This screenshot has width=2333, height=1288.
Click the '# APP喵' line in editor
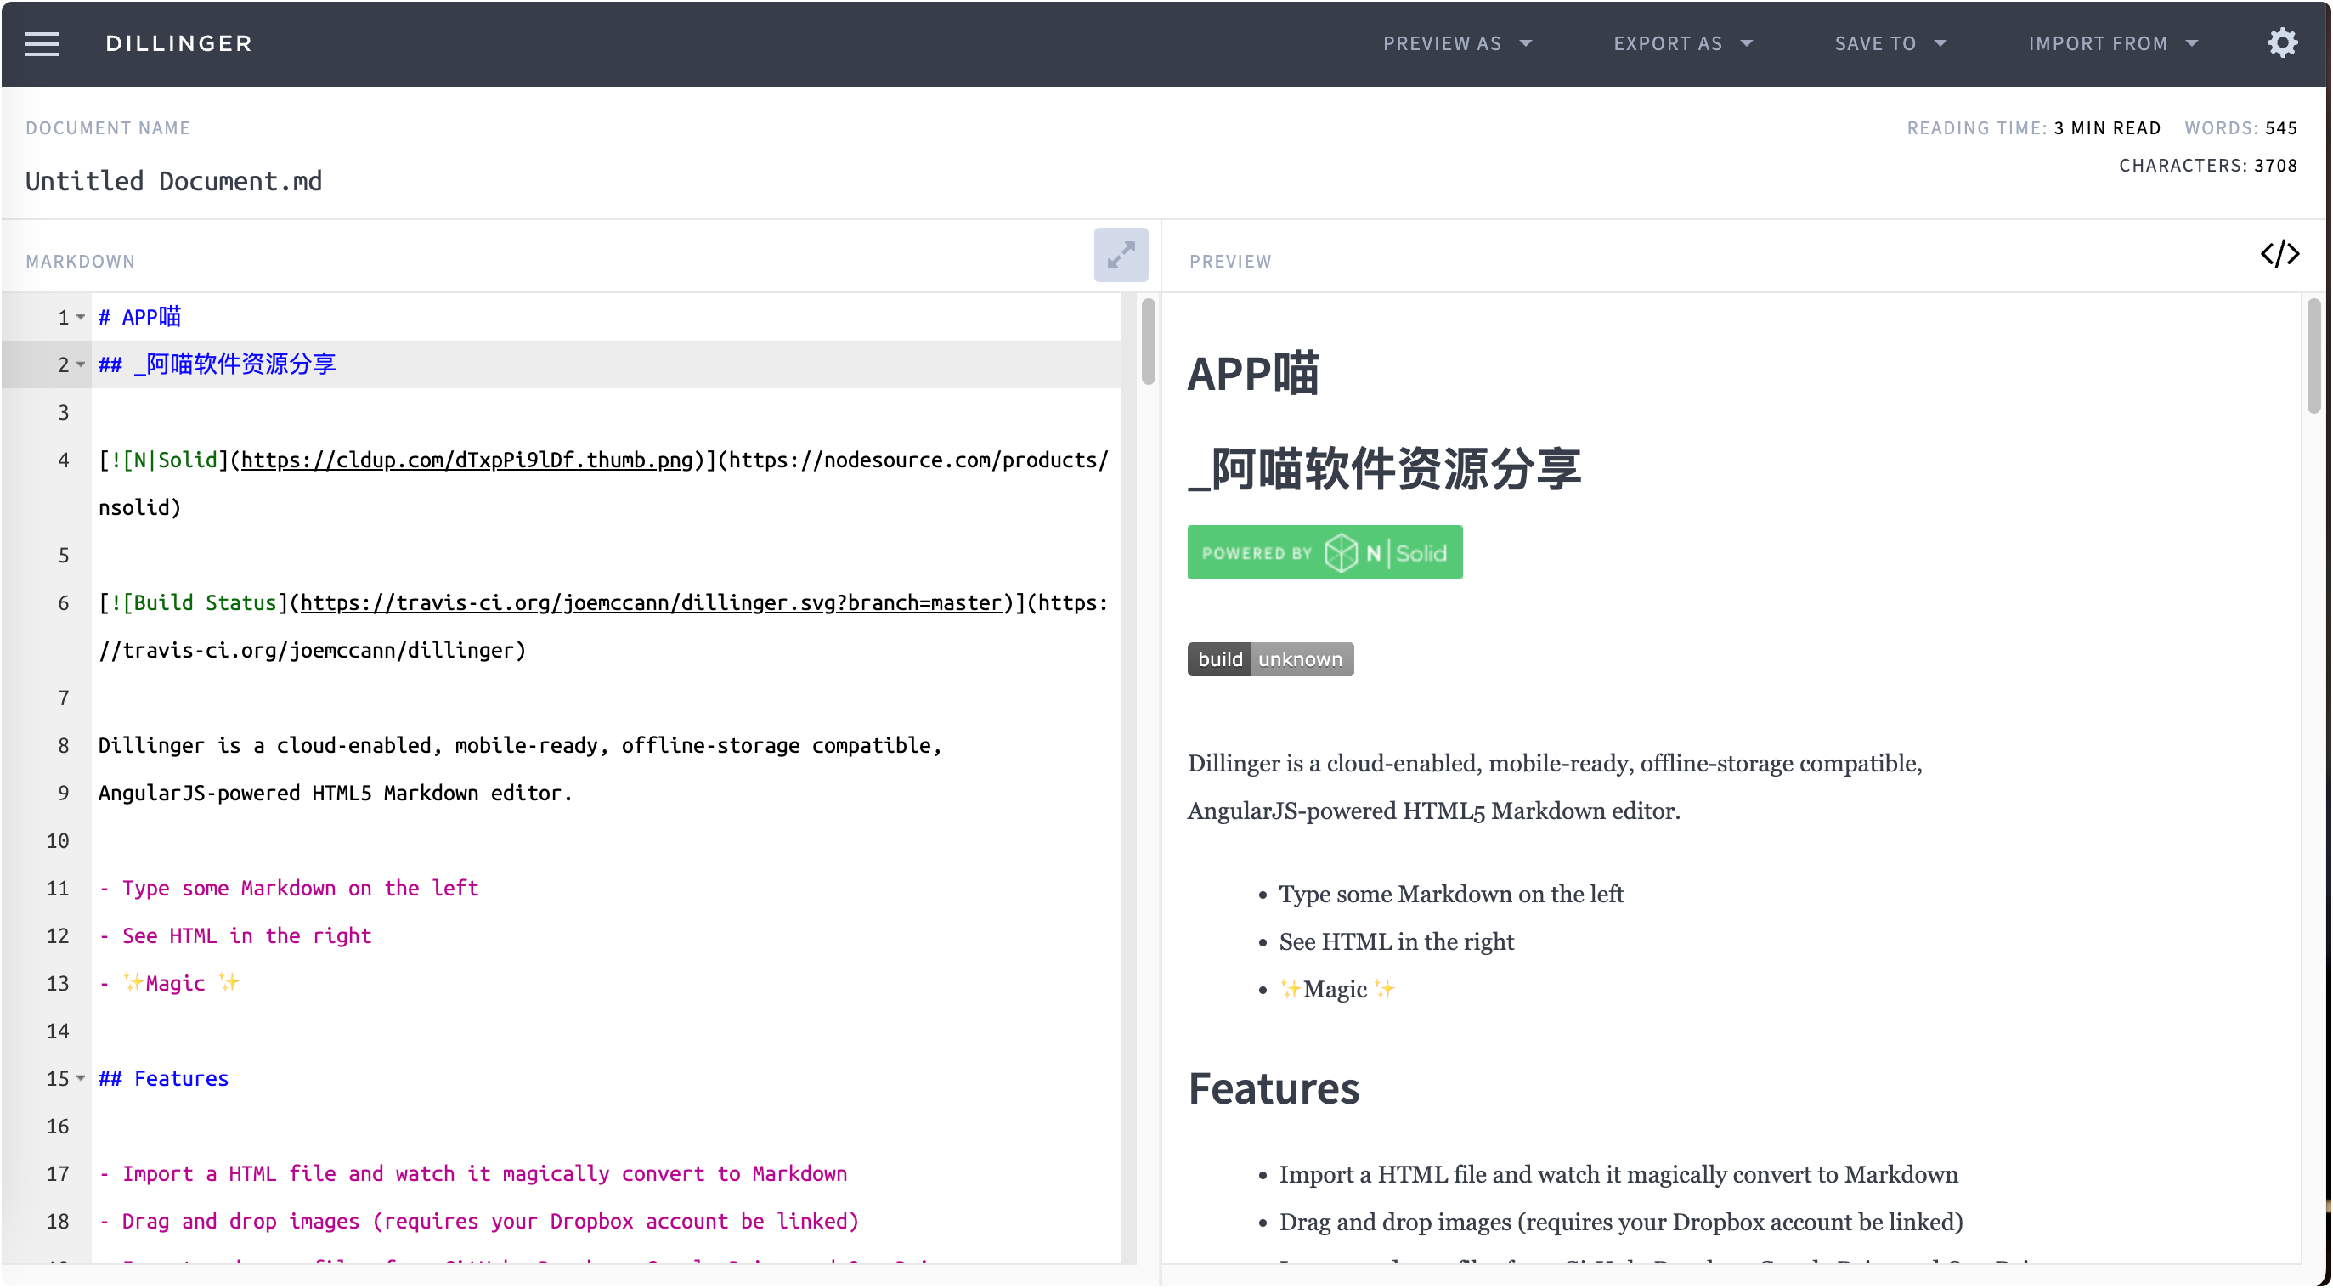pyautogui.click(x=139, y=317)
